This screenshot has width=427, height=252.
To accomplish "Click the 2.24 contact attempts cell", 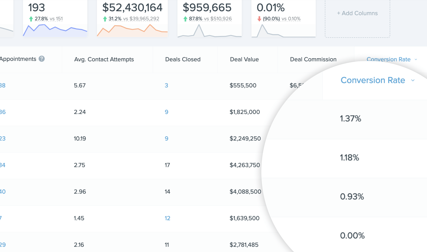I will [80, 112].
